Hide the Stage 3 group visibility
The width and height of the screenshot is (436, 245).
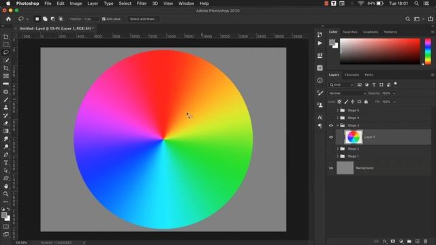point(331,125)
